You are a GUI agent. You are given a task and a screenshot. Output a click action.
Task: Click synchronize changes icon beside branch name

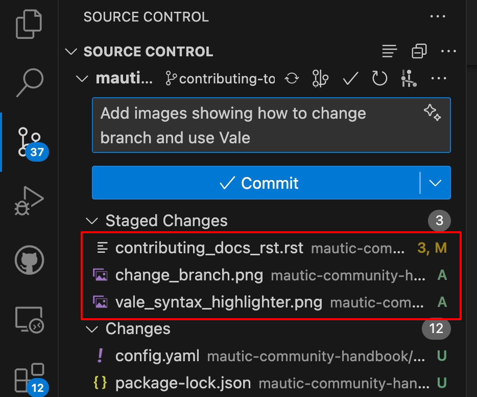tap(292, 79)
